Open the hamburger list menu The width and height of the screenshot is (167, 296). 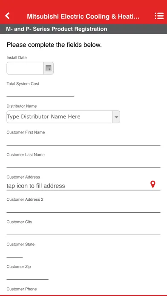pyautogui.click(x=159, y=16)
